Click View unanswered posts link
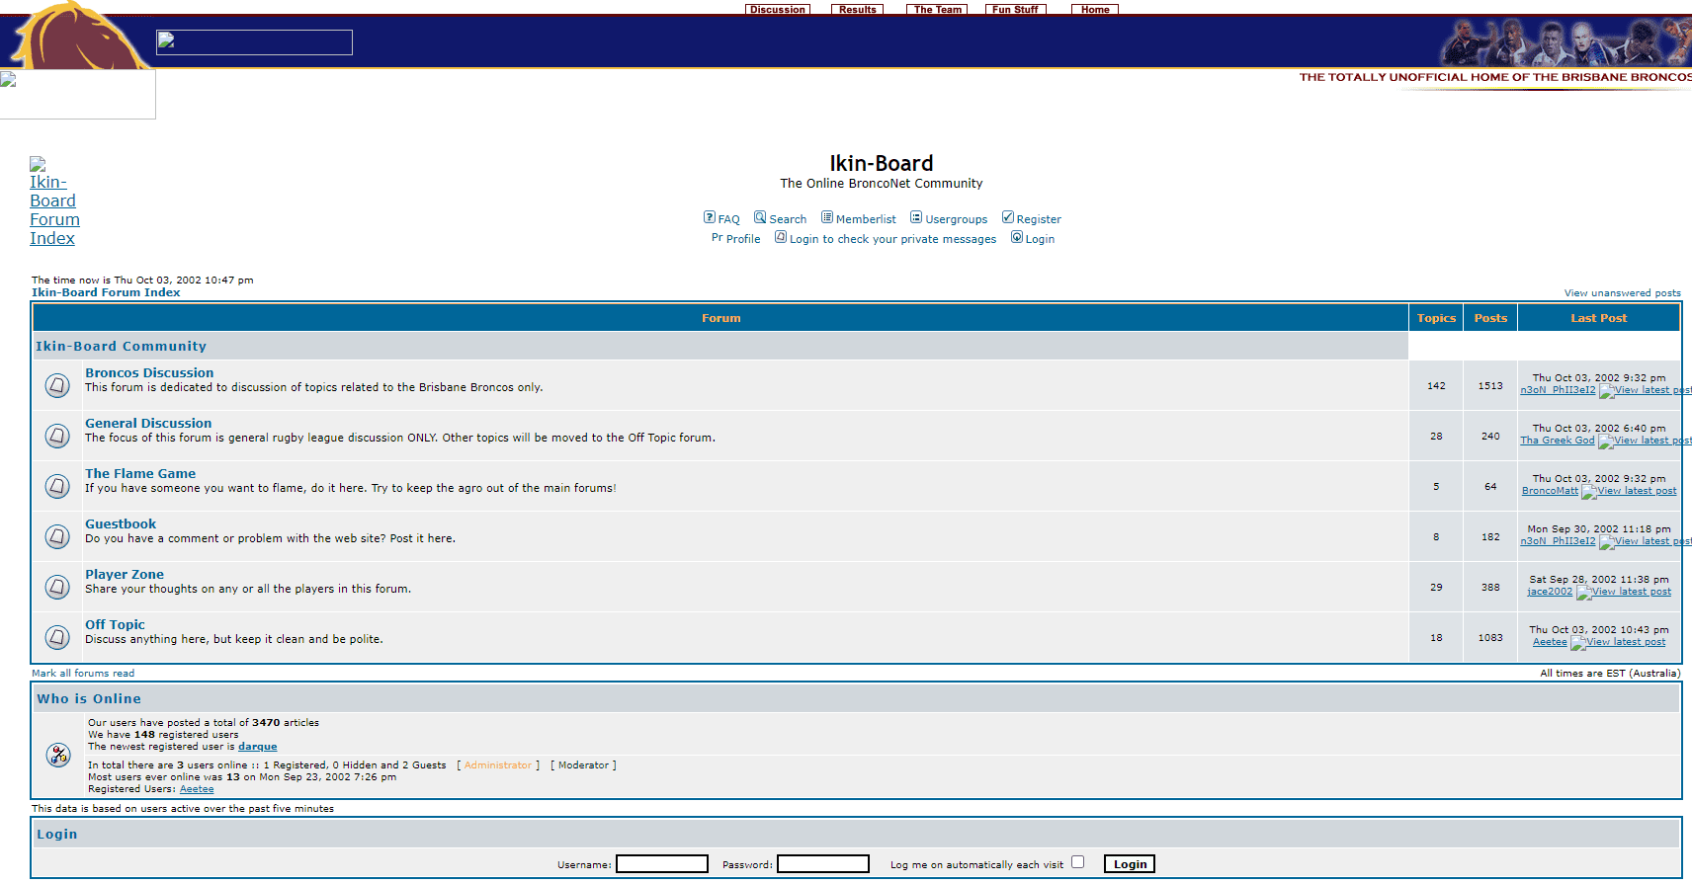This screenshot has height=884, width=1692. 1622,293
